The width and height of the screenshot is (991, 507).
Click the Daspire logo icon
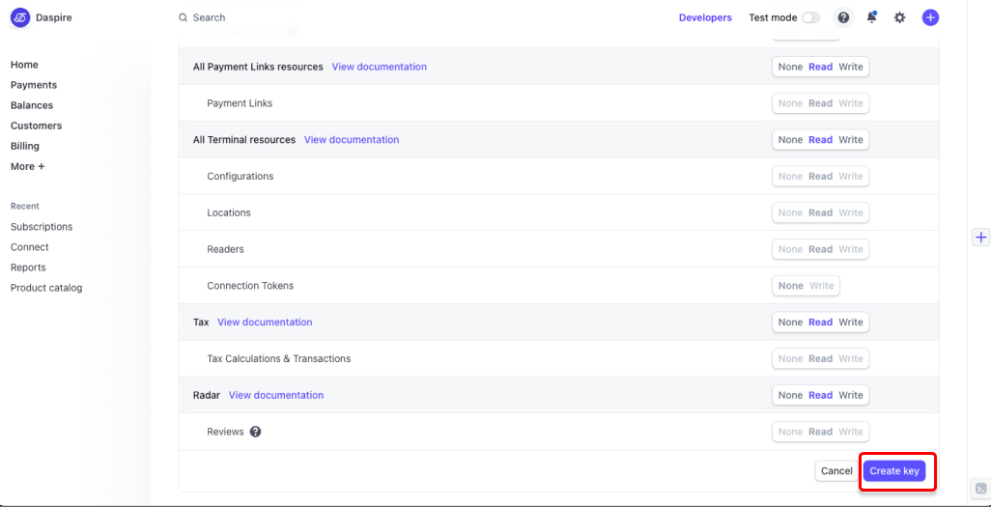(x=20, y=17)
